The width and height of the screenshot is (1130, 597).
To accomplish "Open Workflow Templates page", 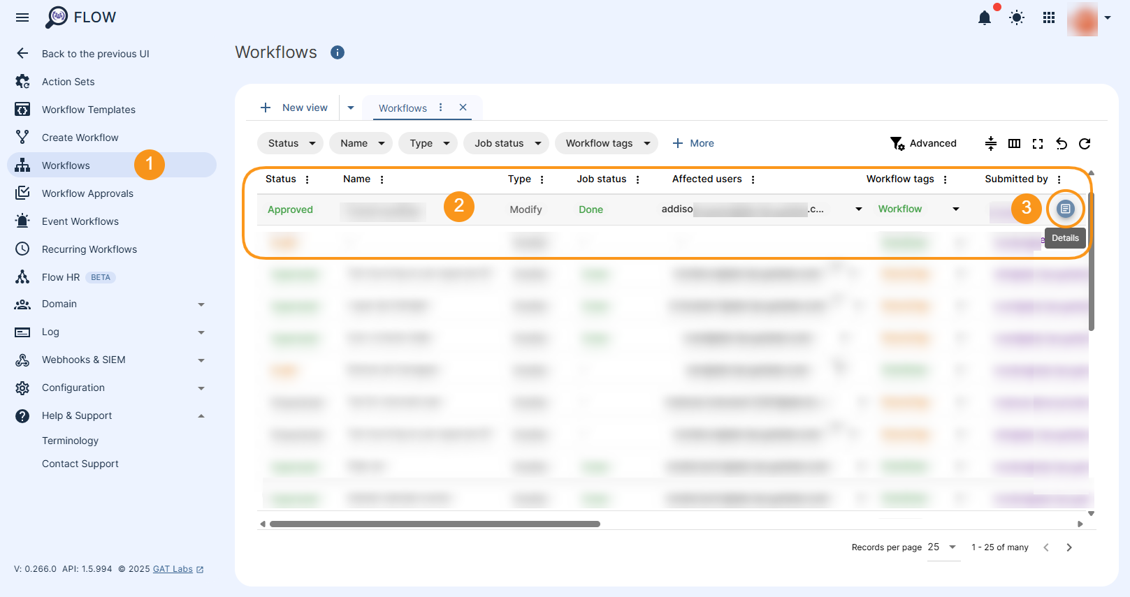I will (89, 110).
